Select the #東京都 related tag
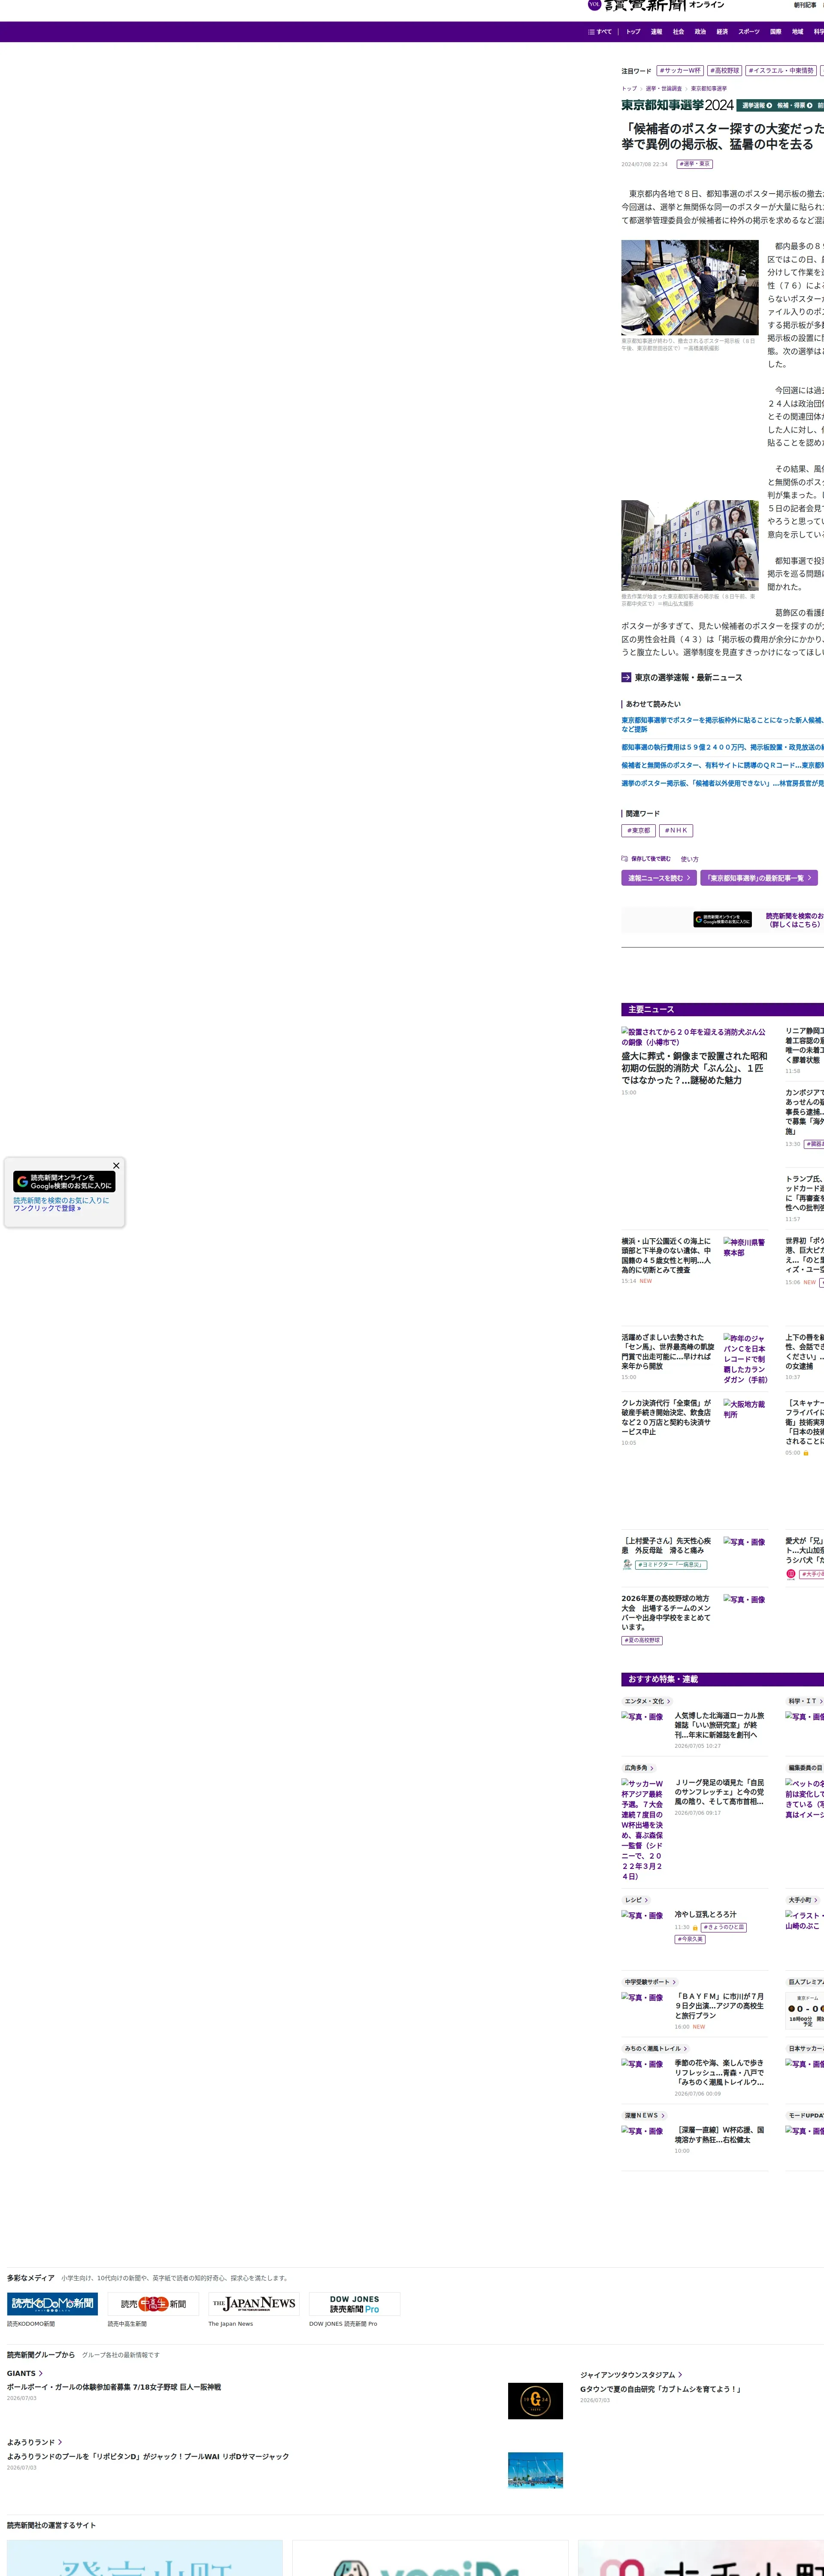824x2576 pixels. [638, 831]
